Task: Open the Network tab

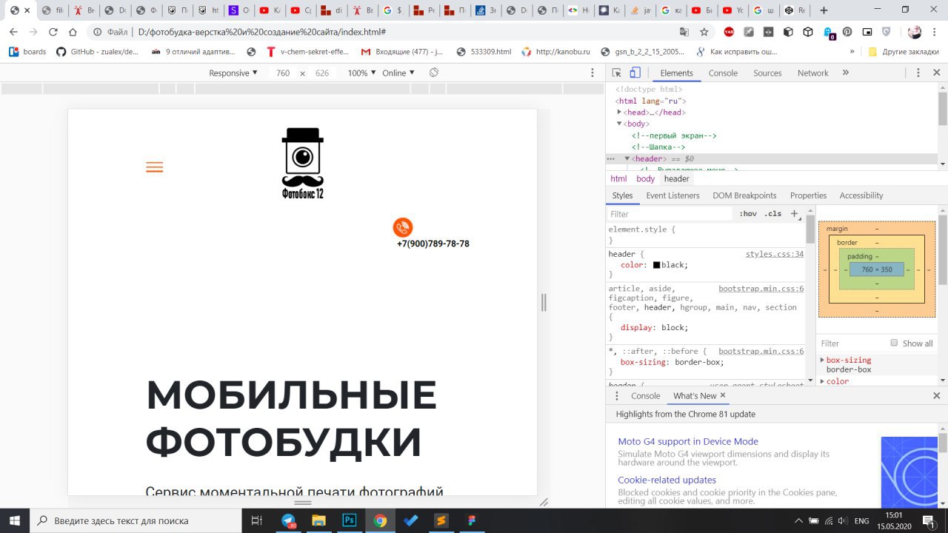Action: click(x=812, y=73)
